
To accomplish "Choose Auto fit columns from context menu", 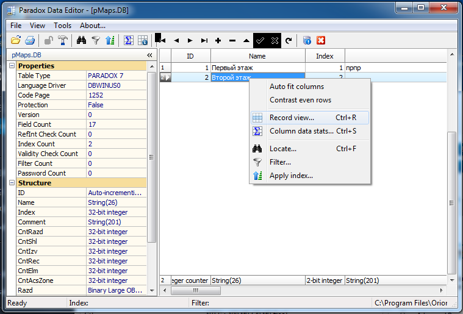I will click(310, 87).
